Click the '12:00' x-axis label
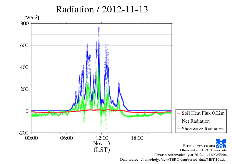This screenshot has height=164, width=232. click(102, 138)
